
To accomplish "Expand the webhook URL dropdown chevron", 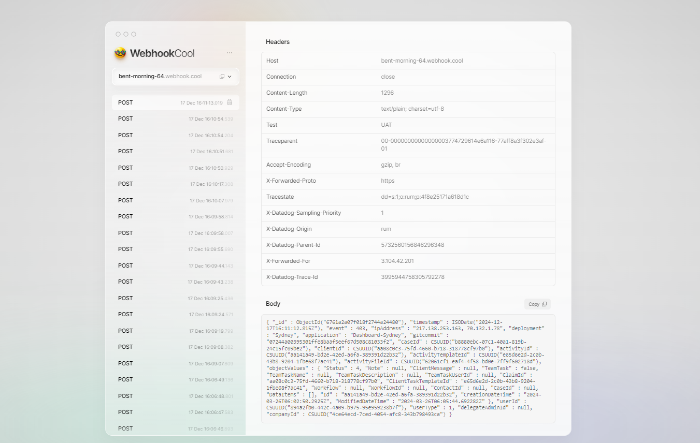I will (230, 77).
